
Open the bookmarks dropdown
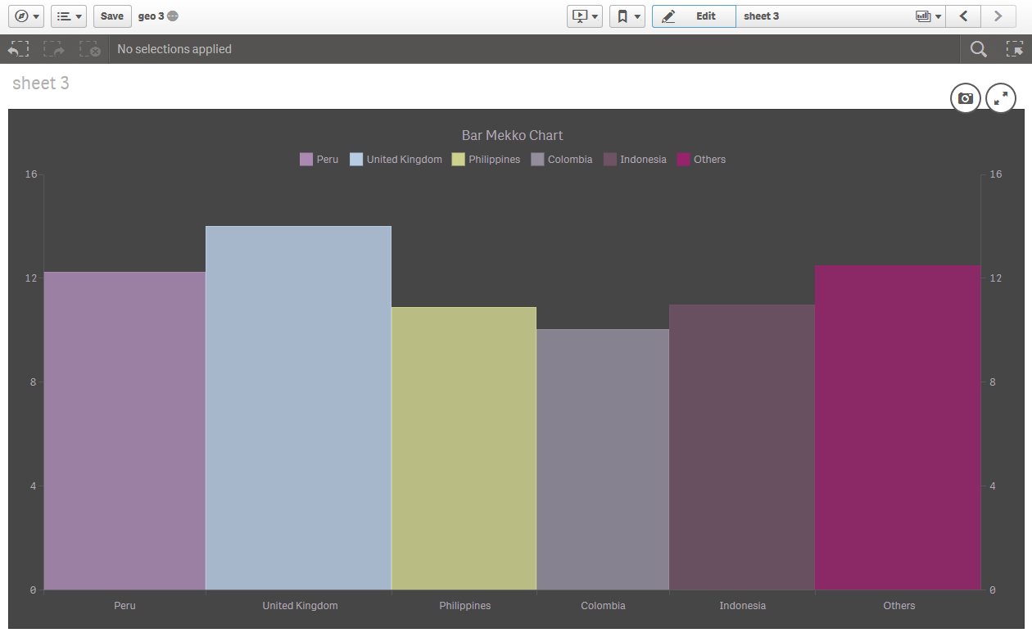point(627,16)
